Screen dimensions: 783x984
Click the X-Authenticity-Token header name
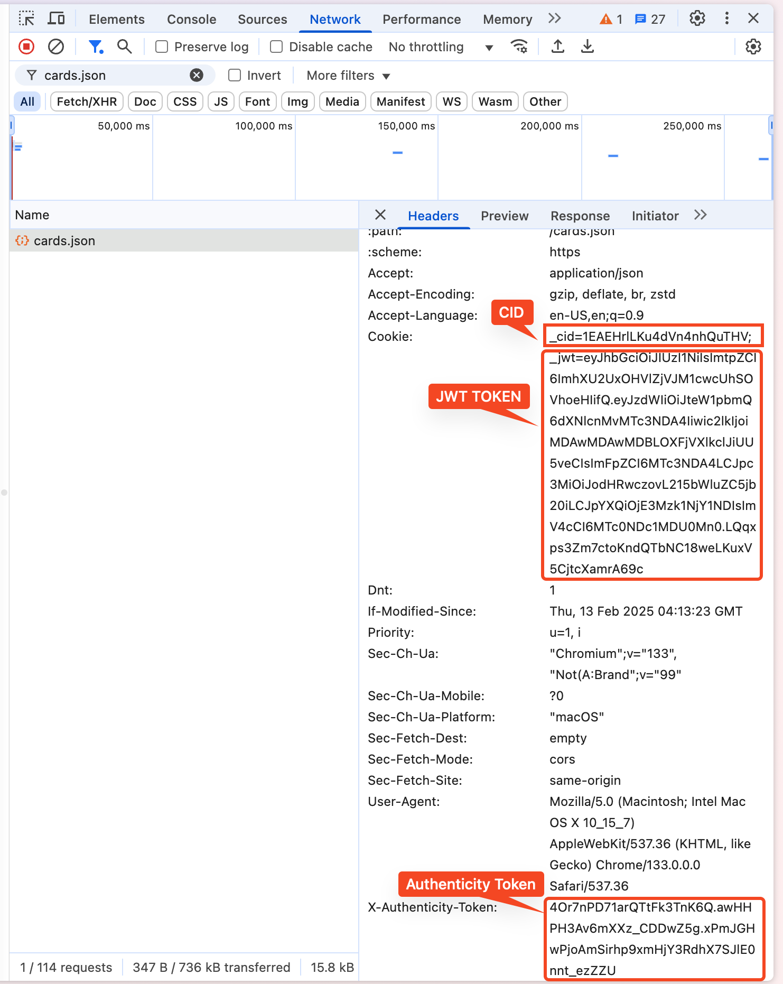(432, 907)
